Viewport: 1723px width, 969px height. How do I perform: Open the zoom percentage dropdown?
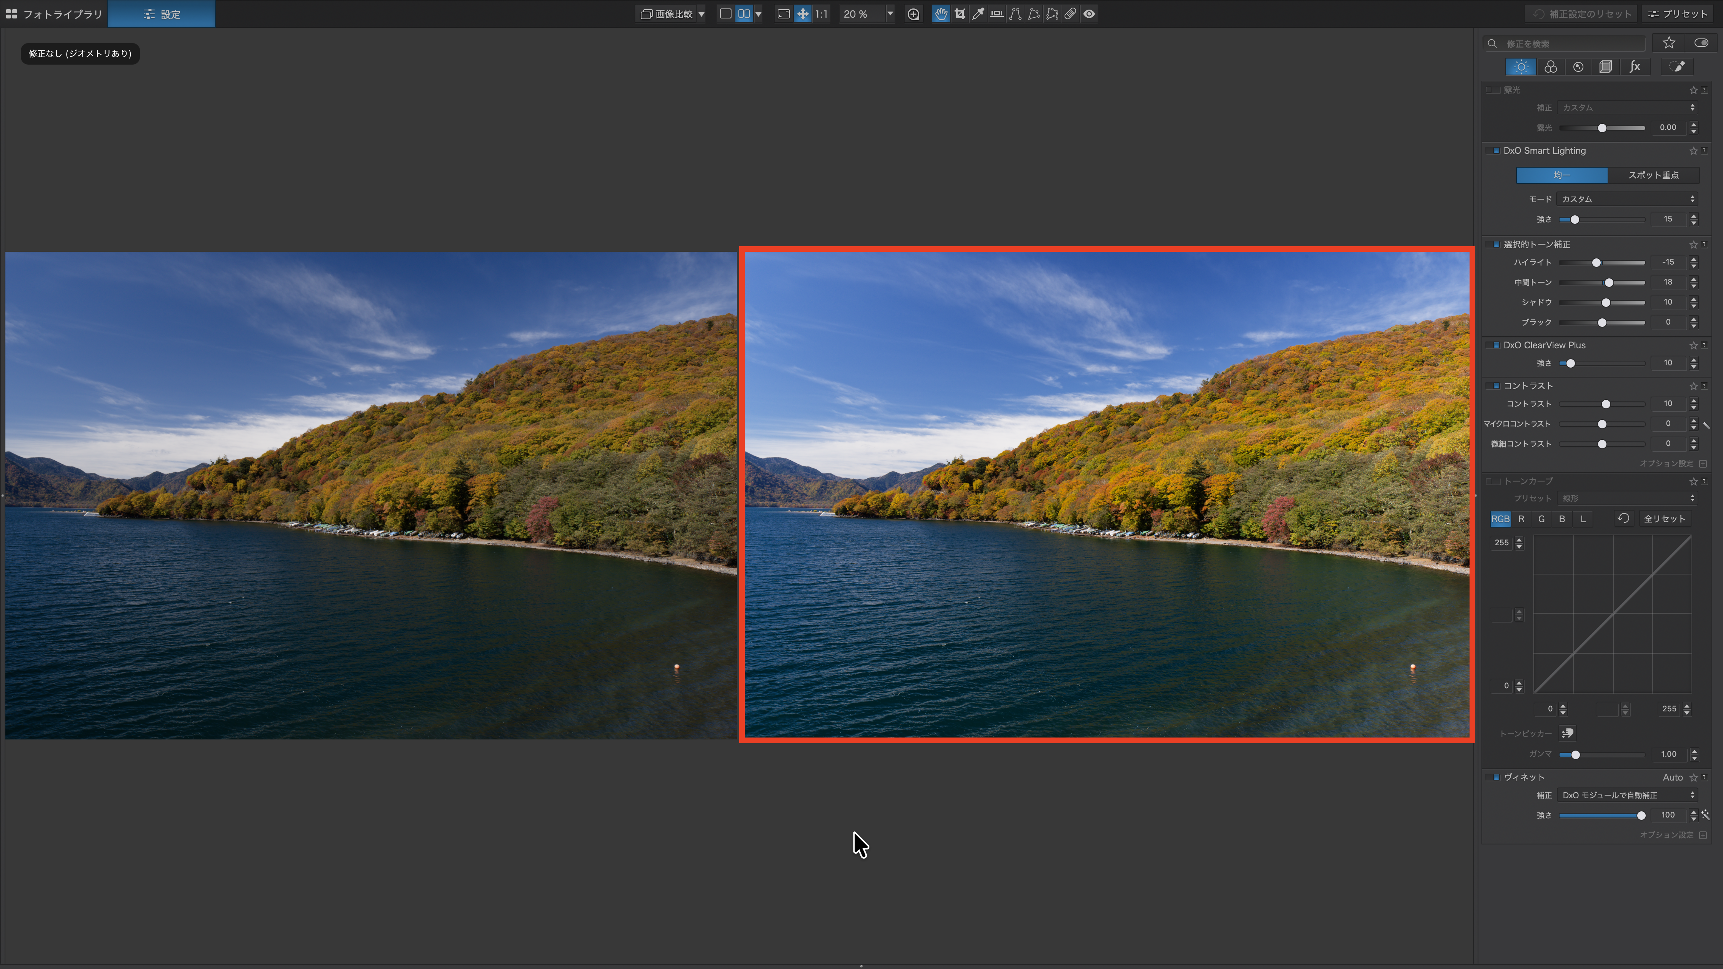[890, 14]
